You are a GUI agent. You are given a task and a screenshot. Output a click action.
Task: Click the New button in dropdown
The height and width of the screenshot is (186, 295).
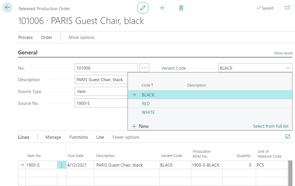(140, 126)
